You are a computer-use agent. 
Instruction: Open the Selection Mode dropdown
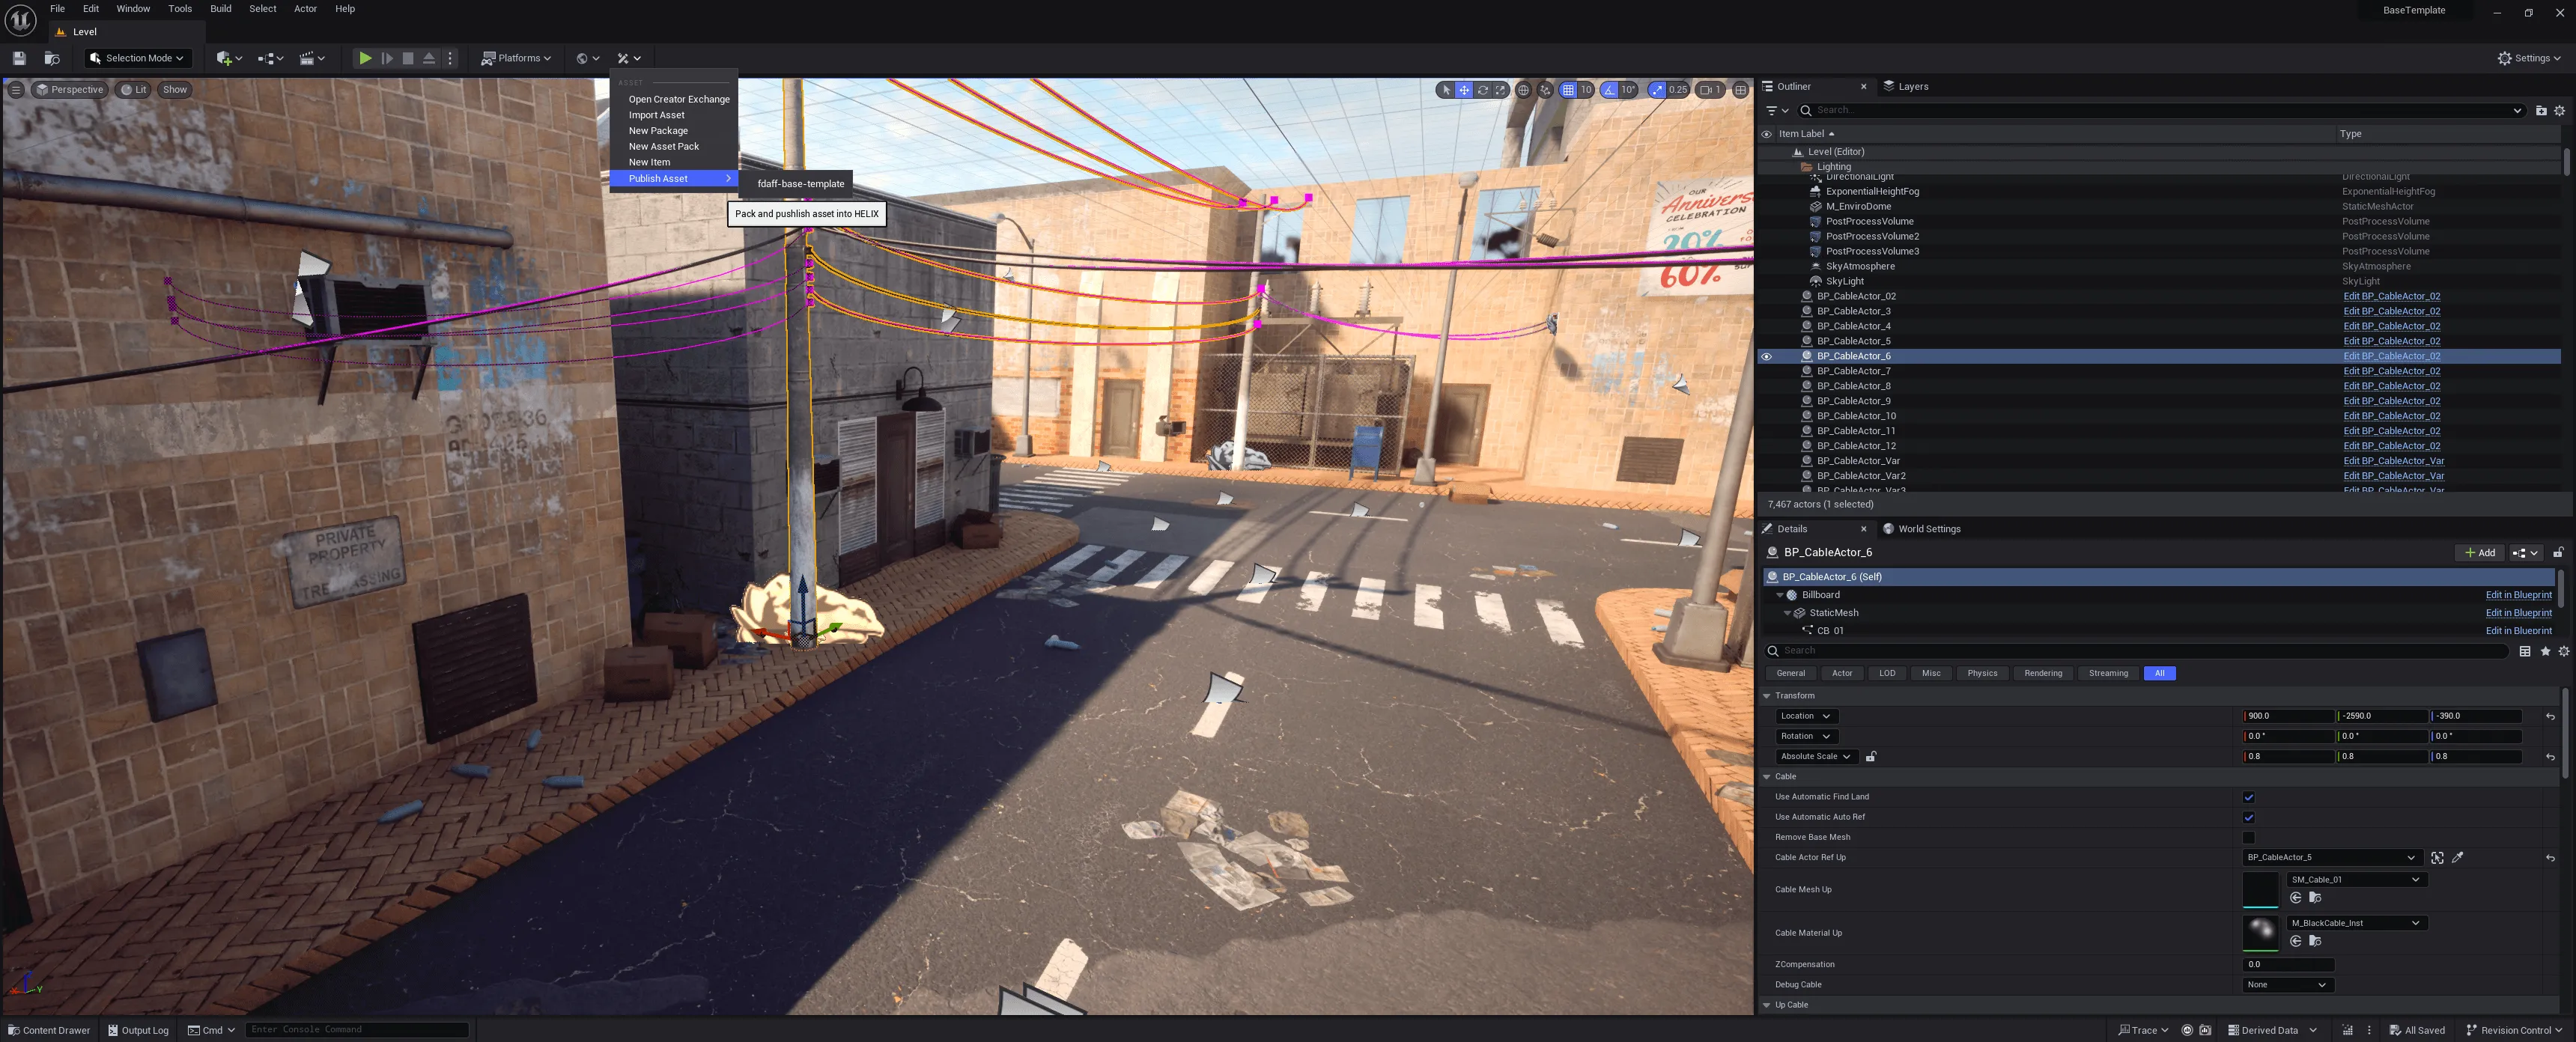(137, 58)
